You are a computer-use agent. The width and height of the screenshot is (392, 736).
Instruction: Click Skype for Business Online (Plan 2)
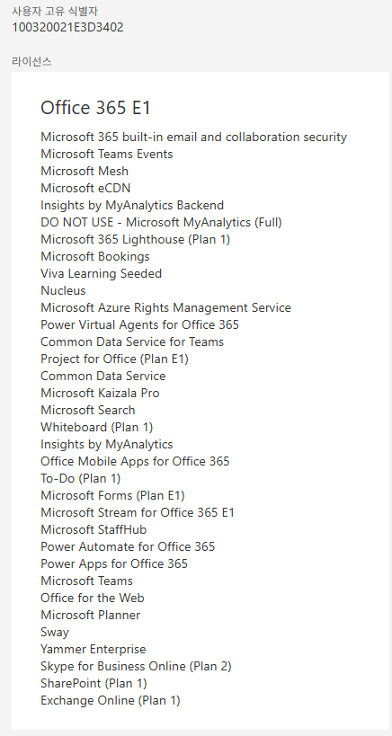136,666
